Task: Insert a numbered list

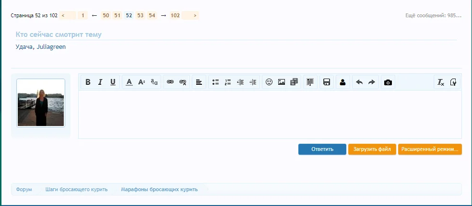Action: click(228, 82)
